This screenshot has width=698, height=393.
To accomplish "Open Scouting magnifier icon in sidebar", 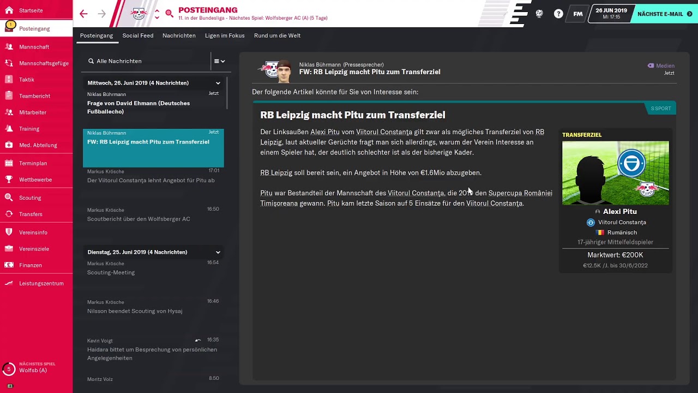I will pos(9,198).
